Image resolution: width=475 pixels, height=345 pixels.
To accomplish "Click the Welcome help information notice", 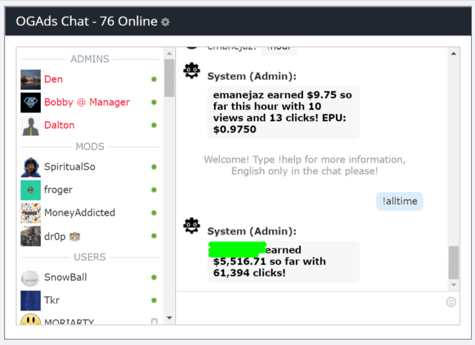I will click(x=305, y=165).
